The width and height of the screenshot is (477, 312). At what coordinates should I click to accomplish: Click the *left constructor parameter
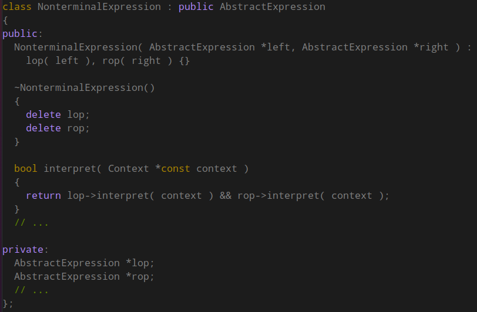(276, 48)
